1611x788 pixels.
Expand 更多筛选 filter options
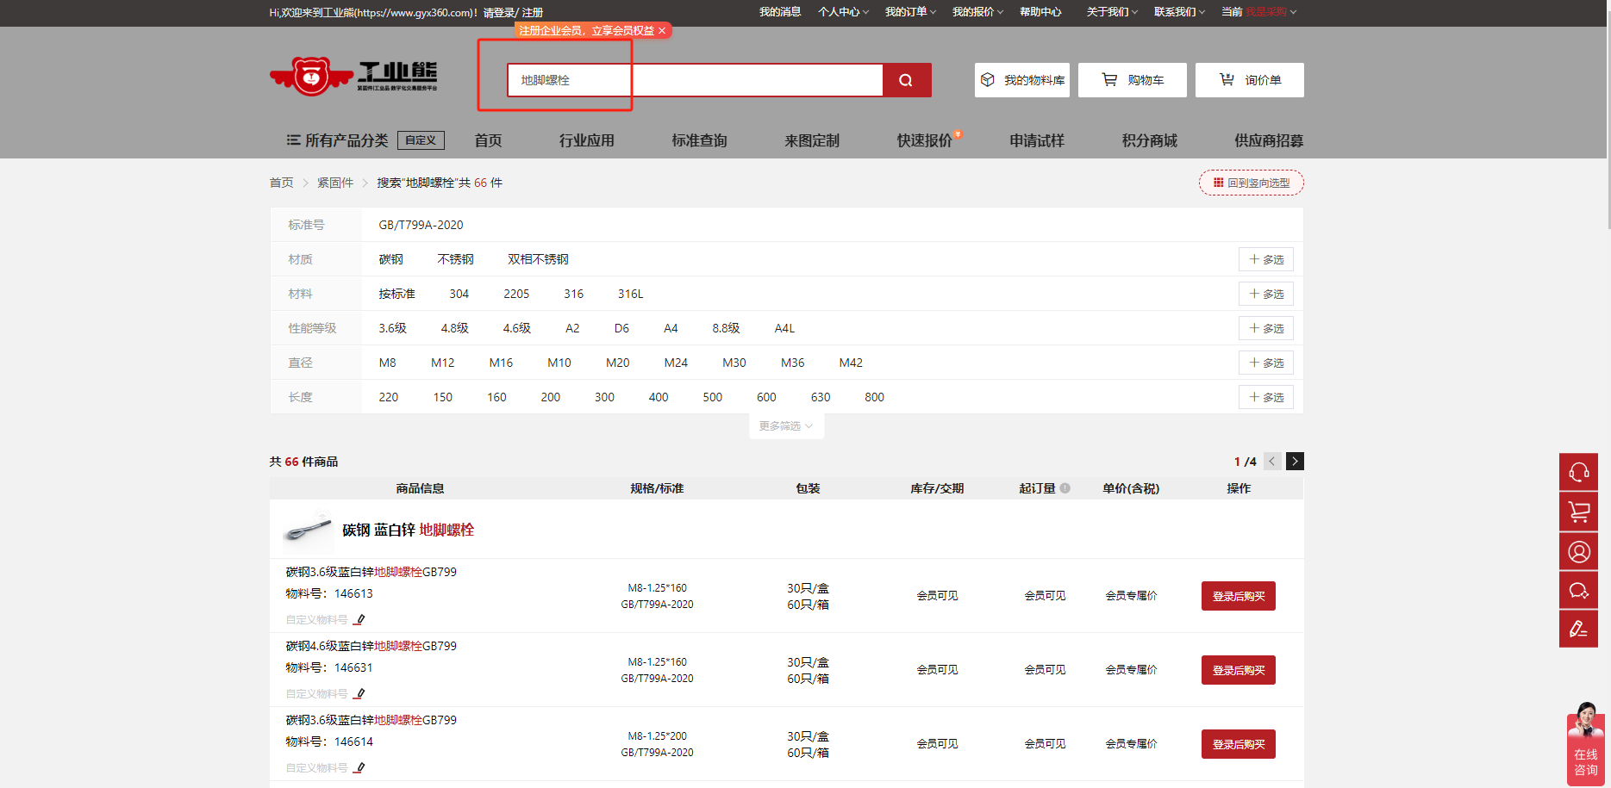785,426
